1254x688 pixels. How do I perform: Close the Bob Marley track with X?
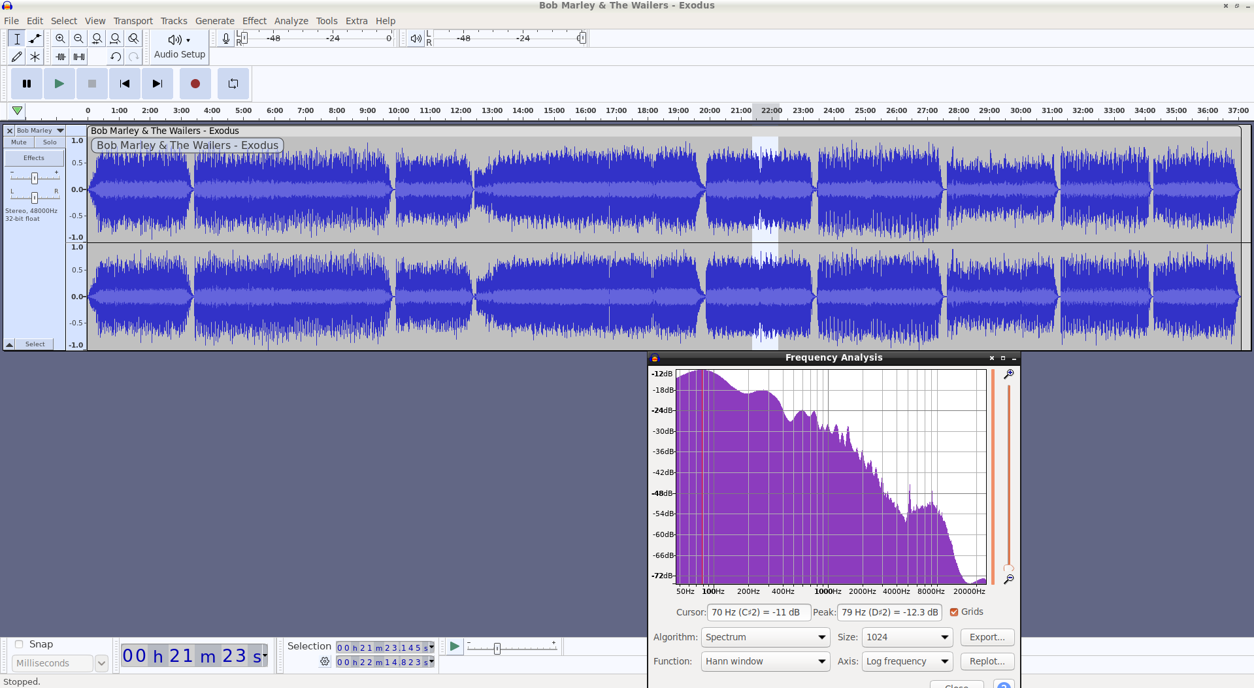10,131
